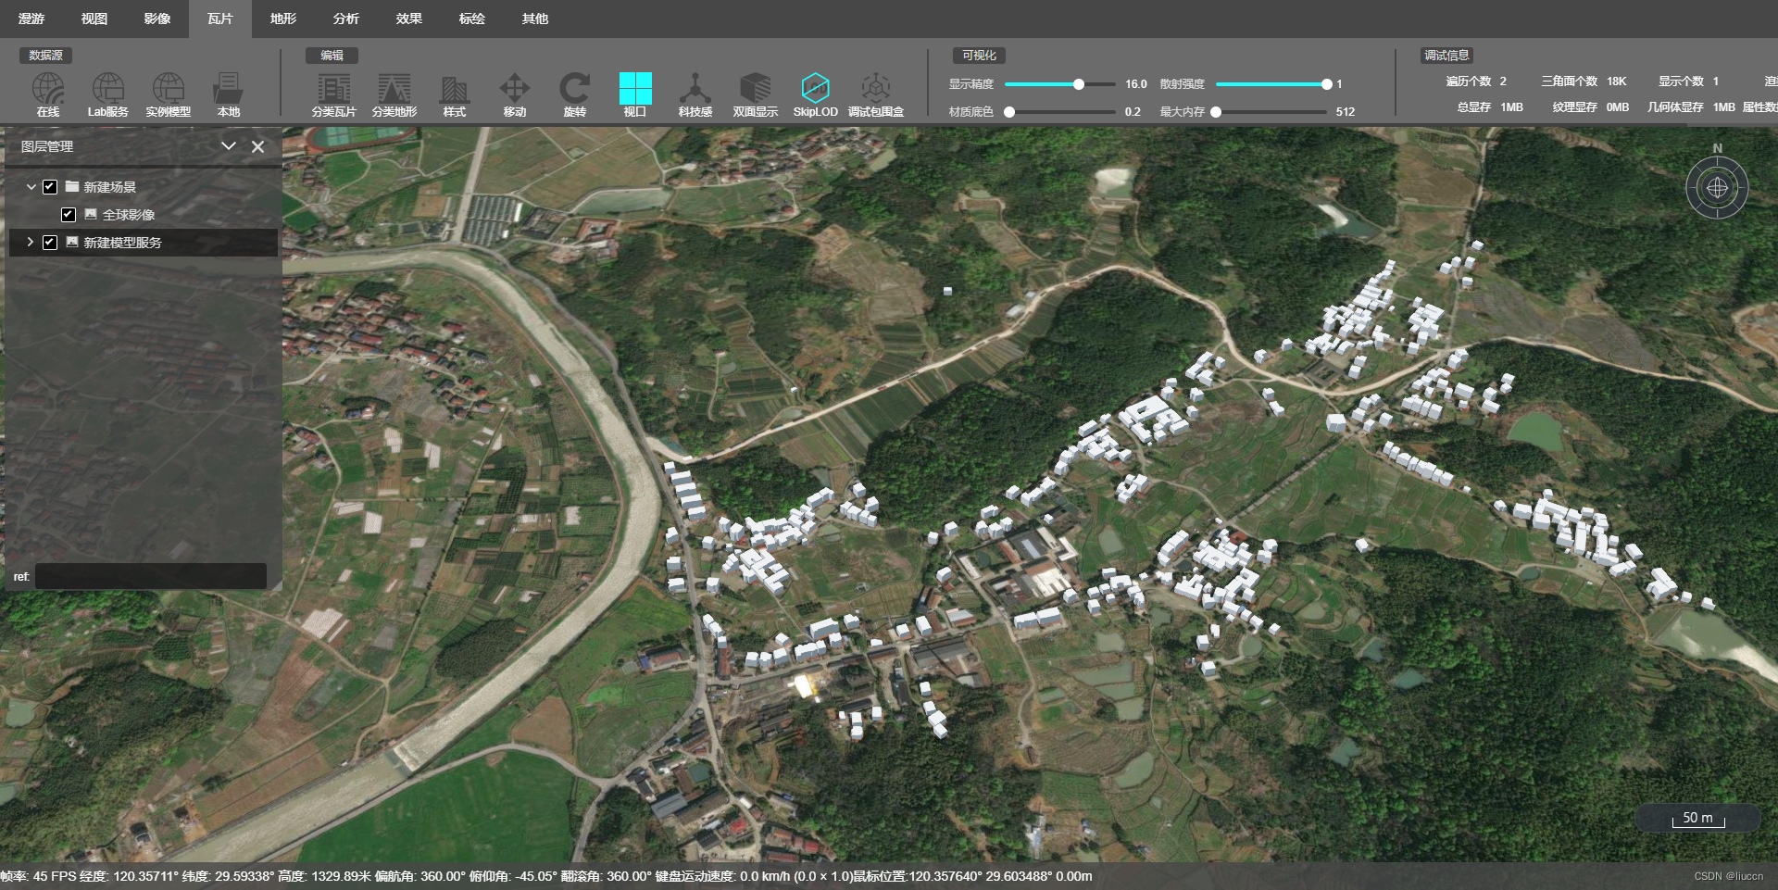Open the 在线 online data source
1778x890 pixels.
(48, 94)
